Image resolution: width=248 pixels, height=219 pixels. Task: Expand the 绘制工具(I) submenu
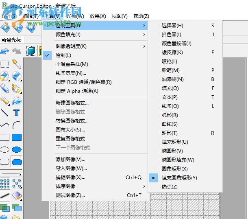[95, 26]
